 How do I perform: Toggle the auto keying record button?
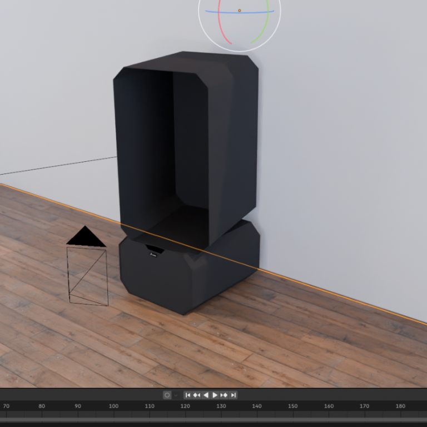pos(167,395)
